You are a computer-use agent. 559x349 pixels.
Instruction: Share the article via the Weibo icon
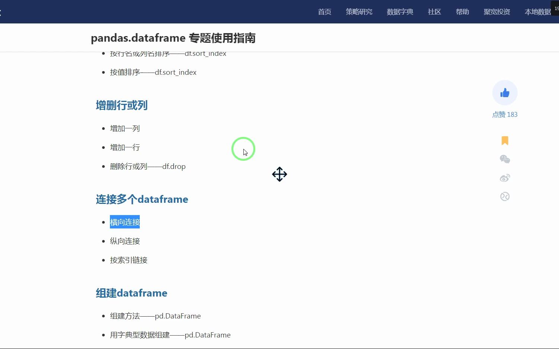click(x=505, y=178)
